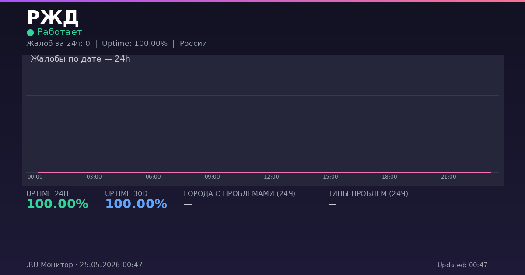This screenshot has height=275, width=525.
Task: Click the 09:00 axis label
Action: pos(212,177)
